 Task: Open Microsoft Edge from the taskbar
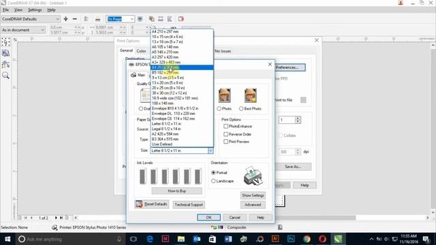(150, 239)
